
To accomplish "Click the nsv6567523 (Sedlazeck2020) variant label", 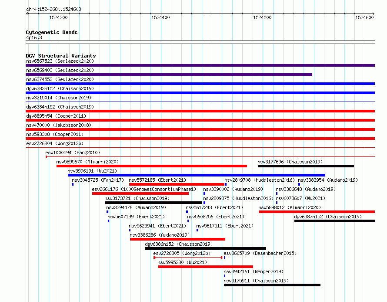I will click(60, 61).
